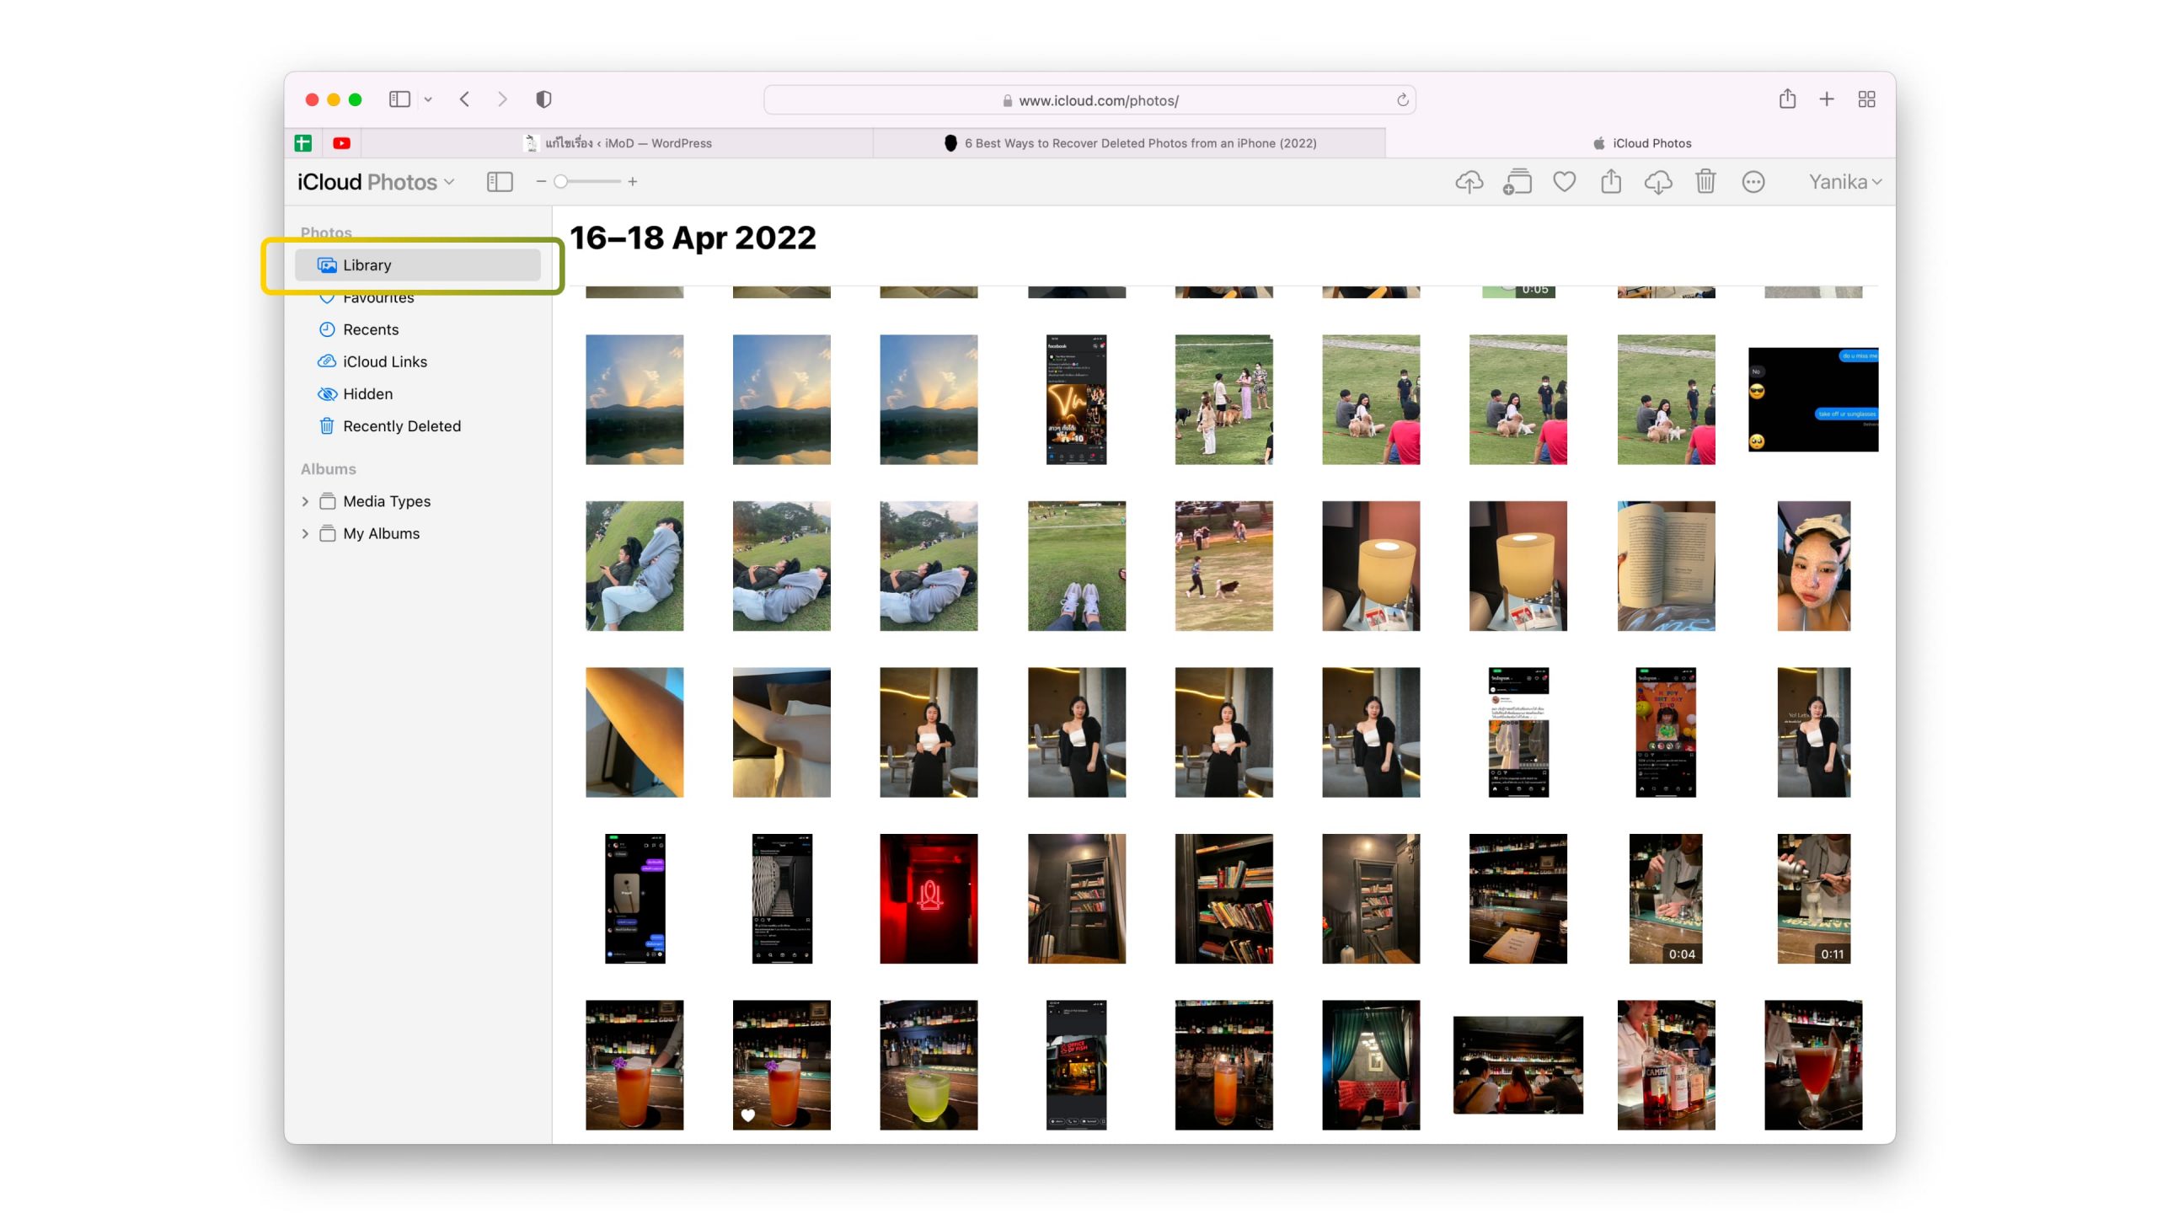Toggle the Safari sidebar button

coord(399,99)
